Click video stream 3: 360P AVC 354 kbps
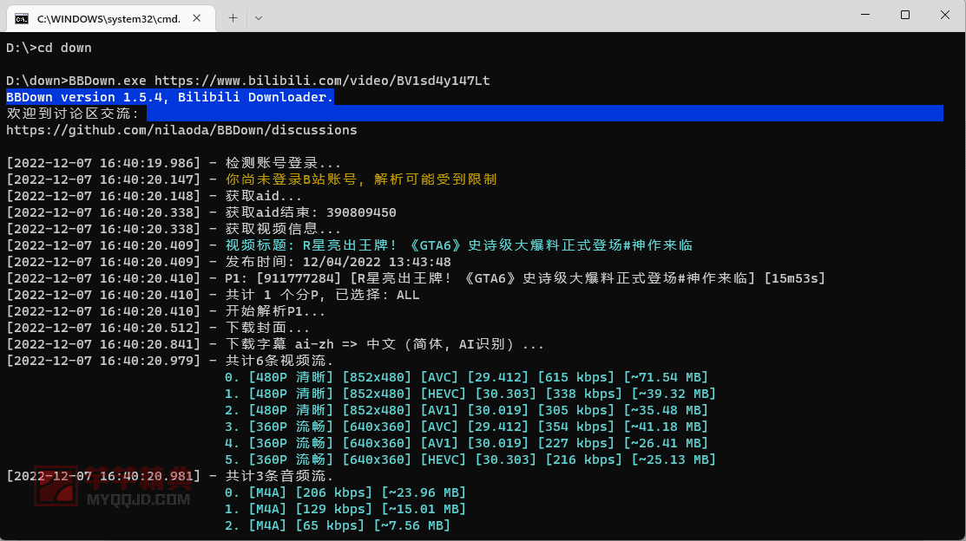Image resolution: width=966 pixels, height=541 pixels. [x=466, y=427]
